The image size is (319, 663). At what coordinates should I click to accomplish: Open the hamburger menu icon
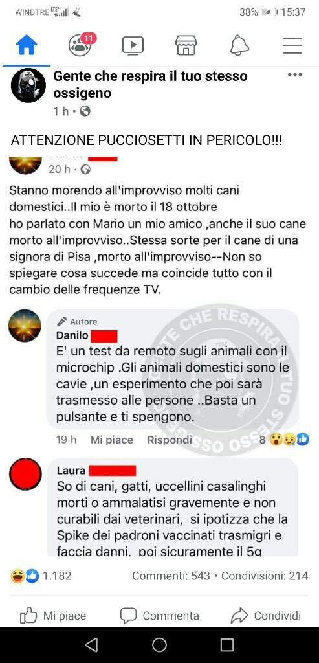tap(292, 45)
